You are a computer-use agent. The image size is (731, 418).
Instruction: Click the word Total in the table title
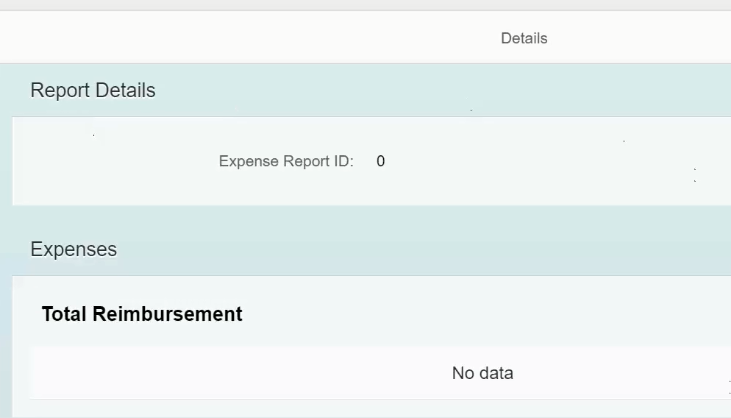point(64,314)
